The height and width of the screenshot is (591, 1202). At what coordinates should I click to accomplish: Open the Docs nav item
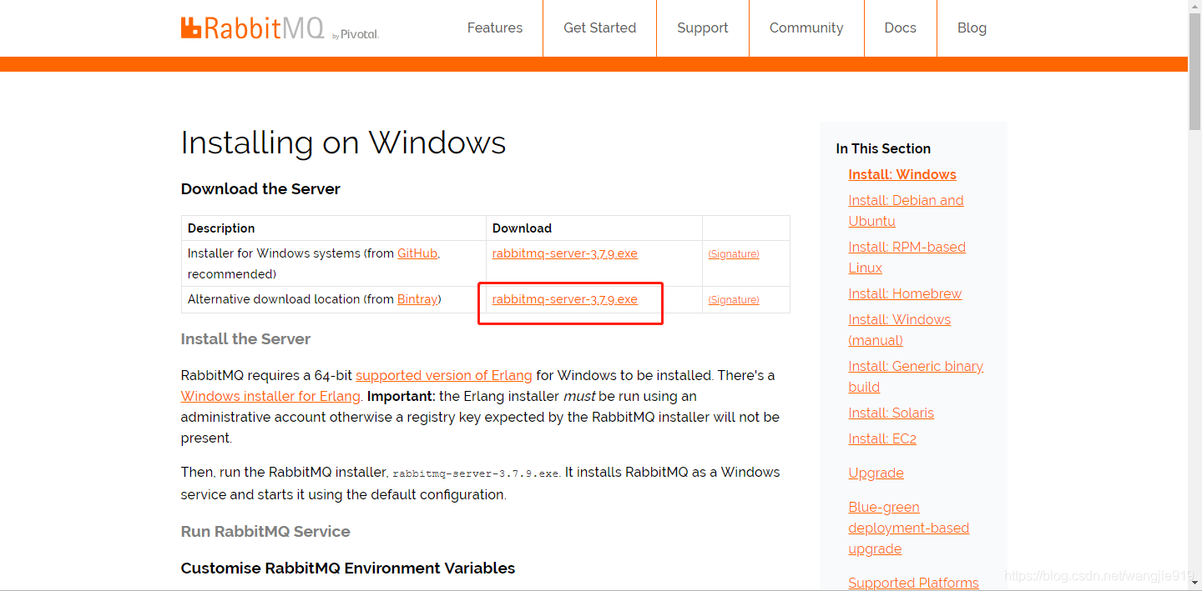point(900,28)
